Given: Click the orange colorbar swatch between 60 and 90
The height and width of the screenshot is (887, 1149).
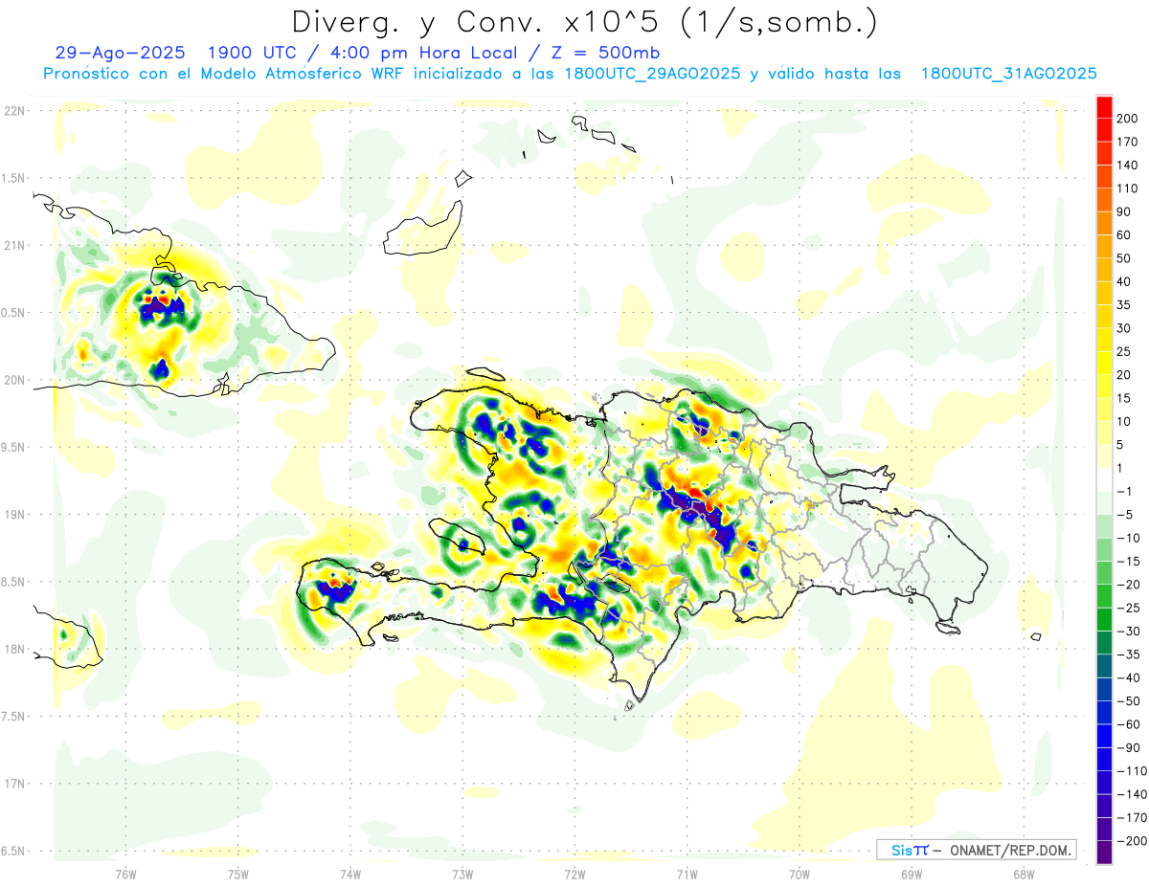Looking at the screenshot, I should (x=1104, y=223).
